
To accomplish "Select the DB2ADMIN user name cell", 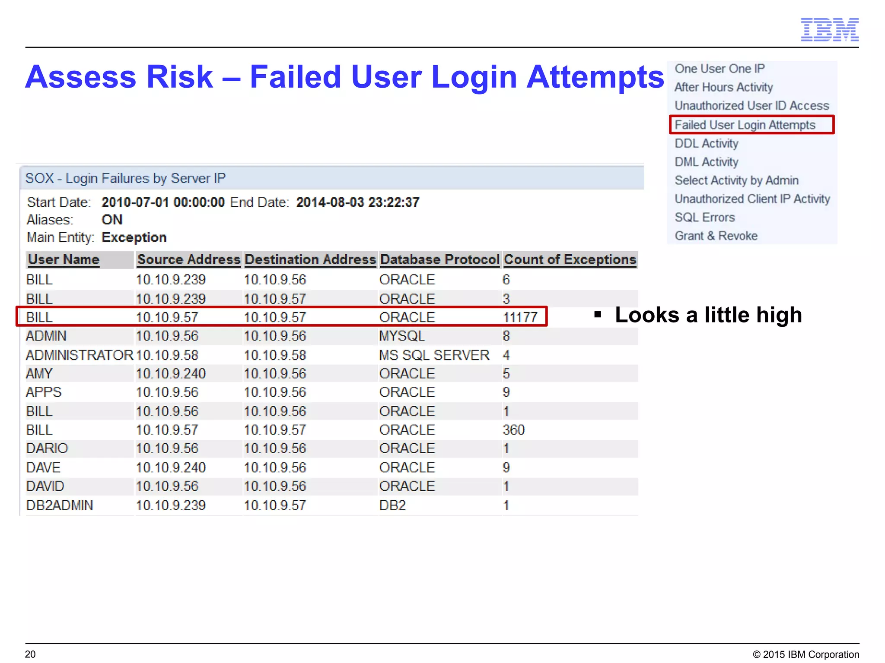I will (x=60, y=505).
